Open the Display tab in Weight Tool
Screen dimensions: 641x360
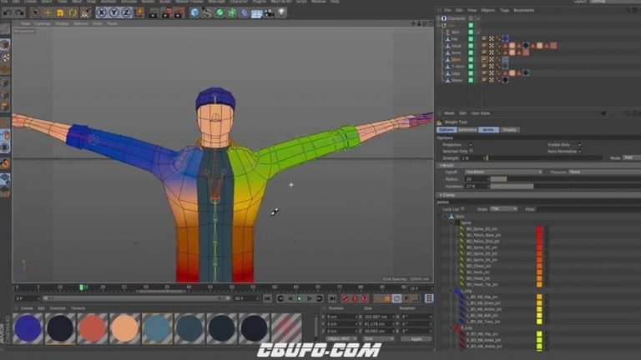tap(509, 130)
